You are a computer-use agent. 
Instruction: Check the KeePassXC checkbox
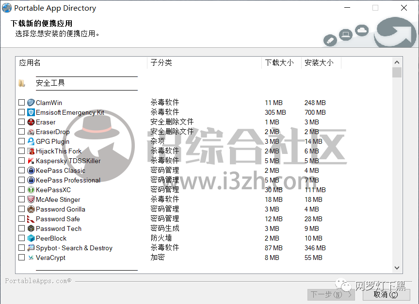tap(22, 190)
